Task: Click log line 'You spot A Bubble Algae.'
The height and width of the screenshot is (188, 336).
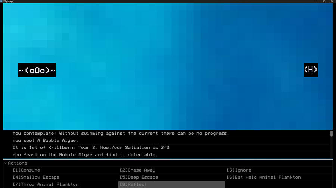Action: click(x=45, y=141)
